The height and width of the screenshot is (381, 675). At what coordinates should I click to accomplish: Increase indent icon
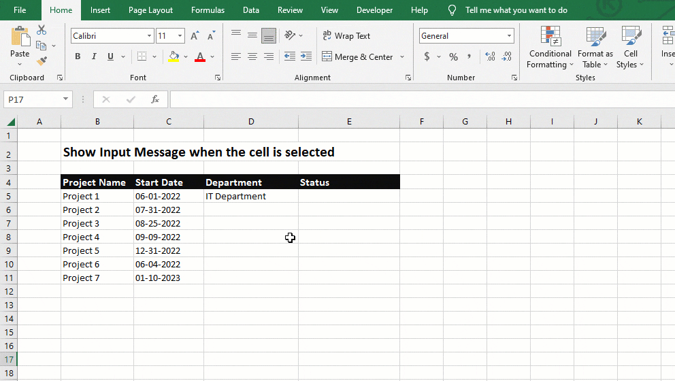click(x=306, y=56)
